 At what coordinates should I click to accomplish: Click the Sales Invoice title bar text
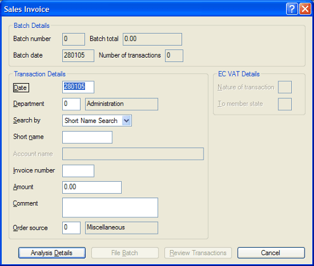(27, 9)
